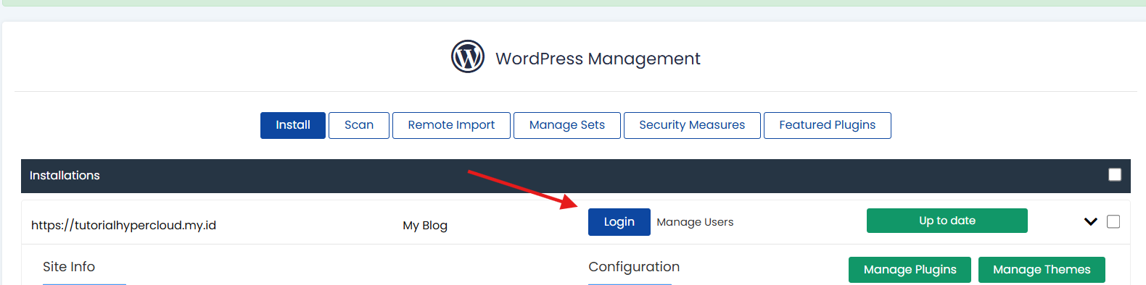The width and height of the screenshot is (1146, 285).
Task: Open the Install tab
Action: tap(293, 125)
